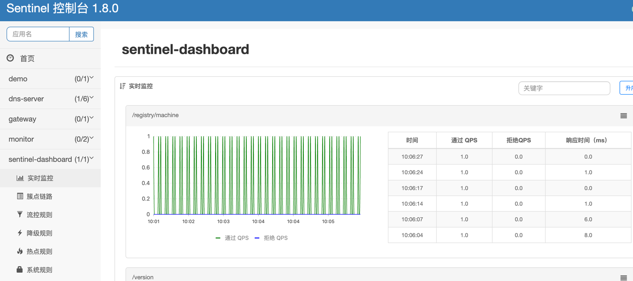Click the sentinel-dashboard application name in sidebar
The width and height of the screenshot is (633, 281).
pyautogui.click(x=40, y=159)
